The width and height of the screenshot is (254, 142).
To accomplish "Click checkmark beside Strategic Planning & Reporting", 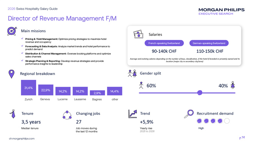I will [22, 61].
